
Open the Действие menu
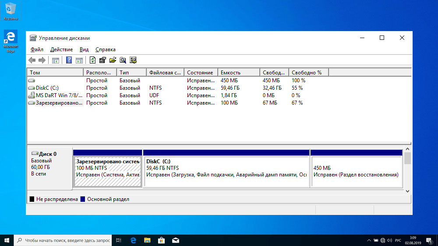[x=61, y=49]
